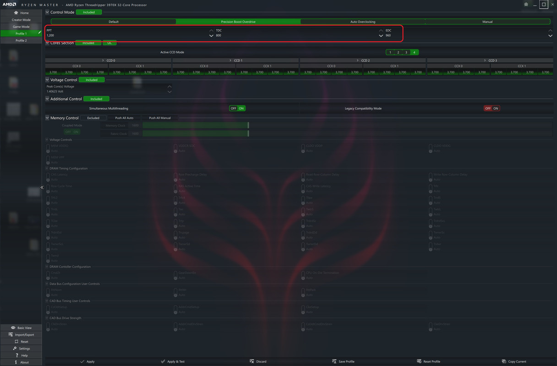Toggle the Coupled Mode OFF/ON switch

[x=72, y=132]
